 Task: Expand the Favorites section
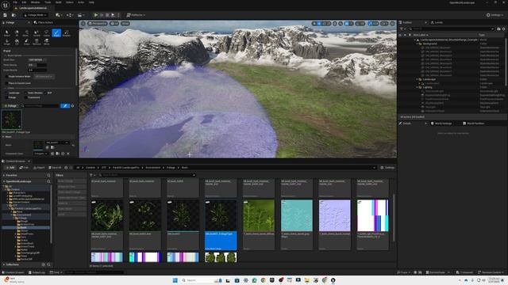click(4, 175)
